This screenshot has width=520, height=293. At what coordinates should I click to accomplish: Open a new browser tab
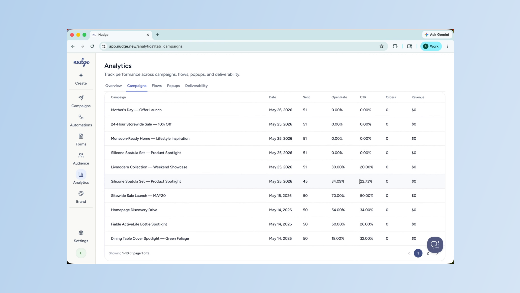click(x=158, y=35)
